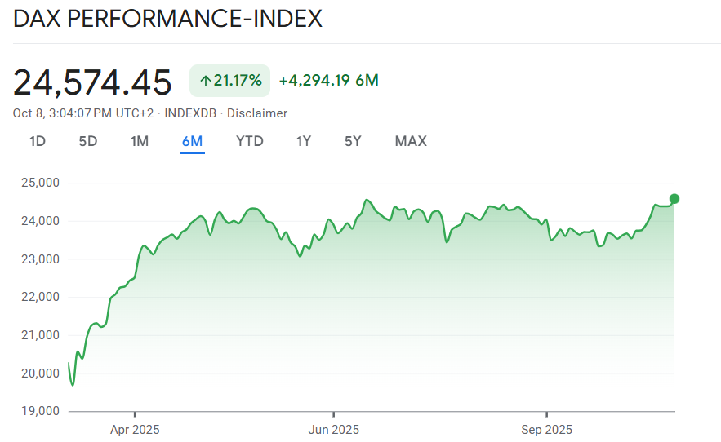Viewport: 721px width, 442px height.
Task: Click the +4,294.19 6M change text
Action: pyautogui.click(x=328, y=81)
